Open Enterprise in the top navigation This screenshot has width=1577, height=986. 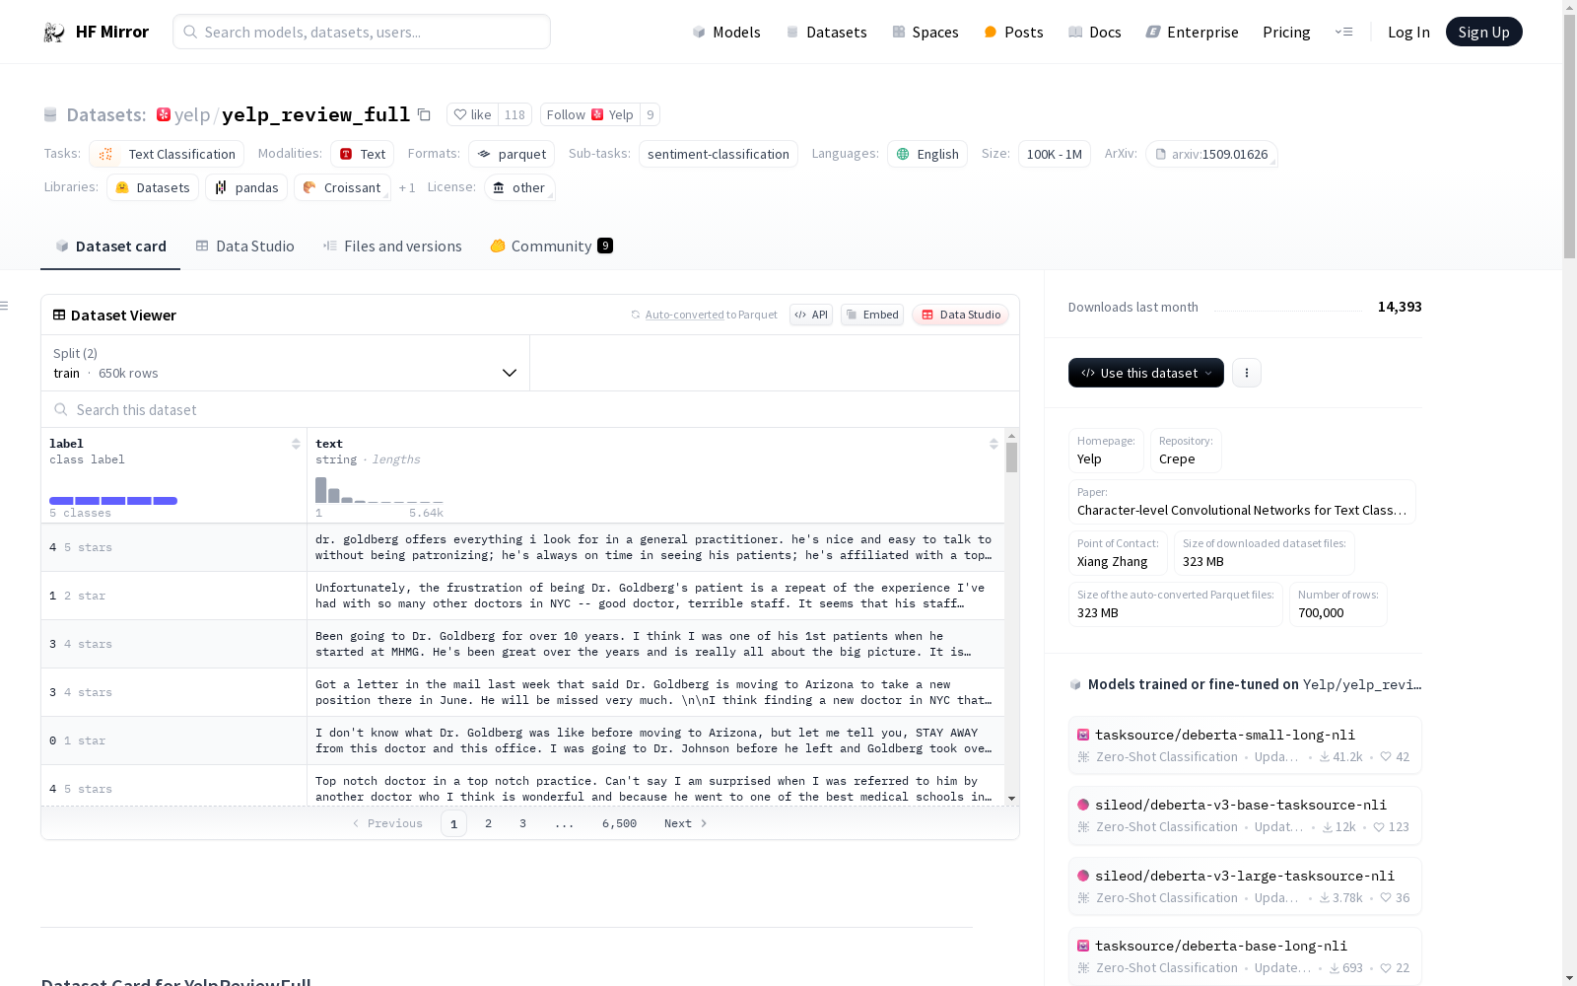pos(1192,32)
